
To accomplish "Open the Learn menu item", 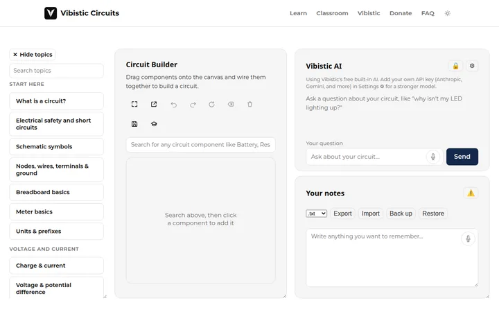I will (x=298, y=13).
